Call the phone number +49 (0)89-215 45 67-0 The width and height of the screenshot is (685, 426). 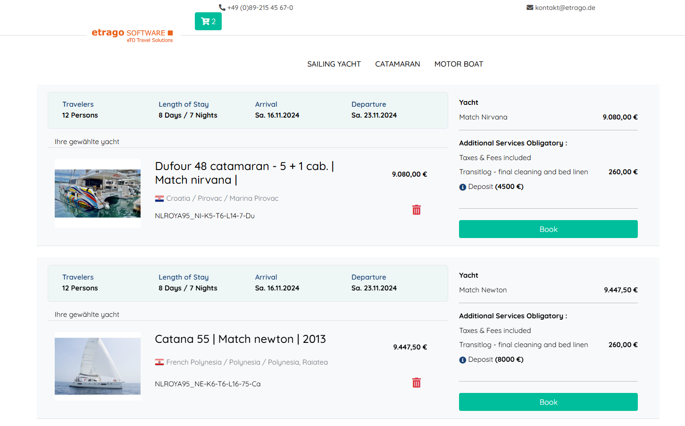[x=260, y=8]
